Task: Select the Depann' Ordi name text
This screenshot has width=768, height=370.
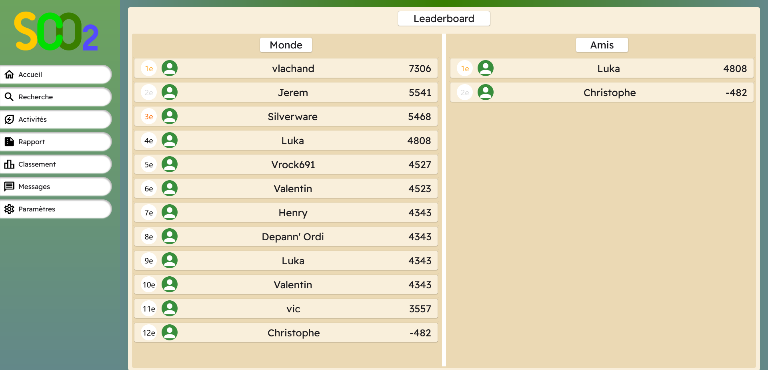Action: (293, 237)
